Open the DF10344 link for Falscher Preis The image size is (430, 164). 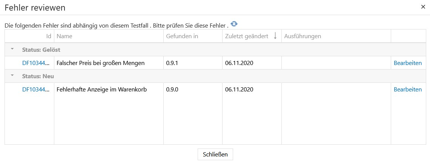coord(36,63)
